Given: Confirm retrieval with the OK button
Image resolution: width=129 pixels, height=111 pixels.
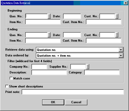Looking at the screenshot, I should click(53, 102).
